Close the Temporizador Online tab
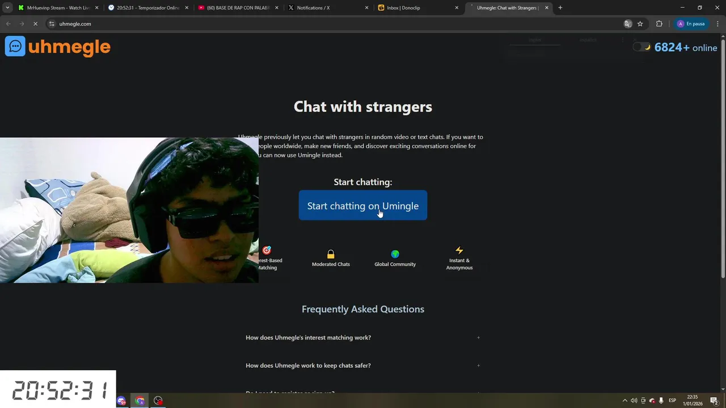 pyautogui.click(x=187, y=8)
